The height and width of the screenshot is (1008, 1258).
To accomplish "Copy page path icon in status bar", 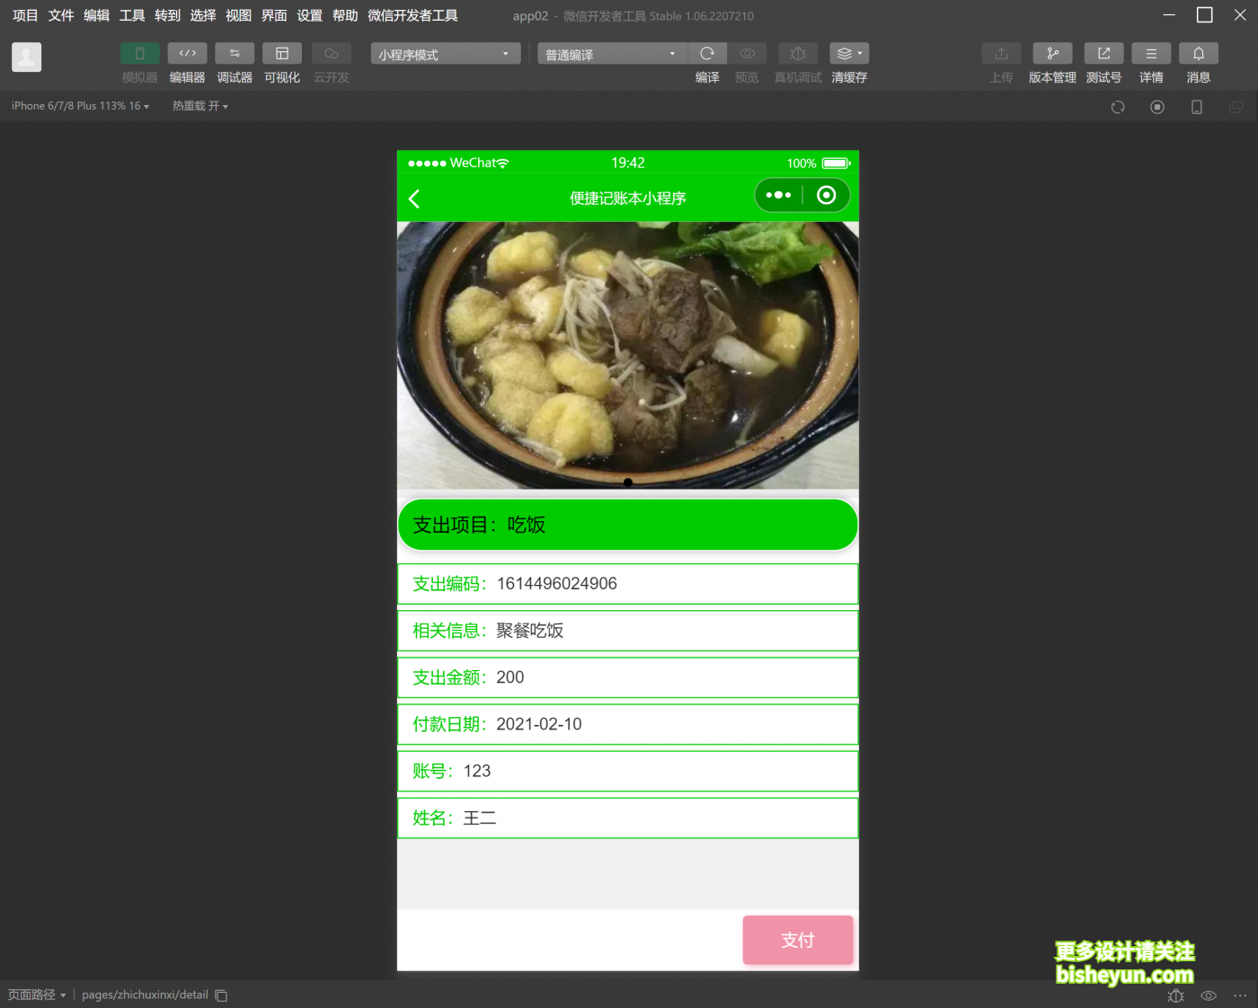I will tap(221, 995).
